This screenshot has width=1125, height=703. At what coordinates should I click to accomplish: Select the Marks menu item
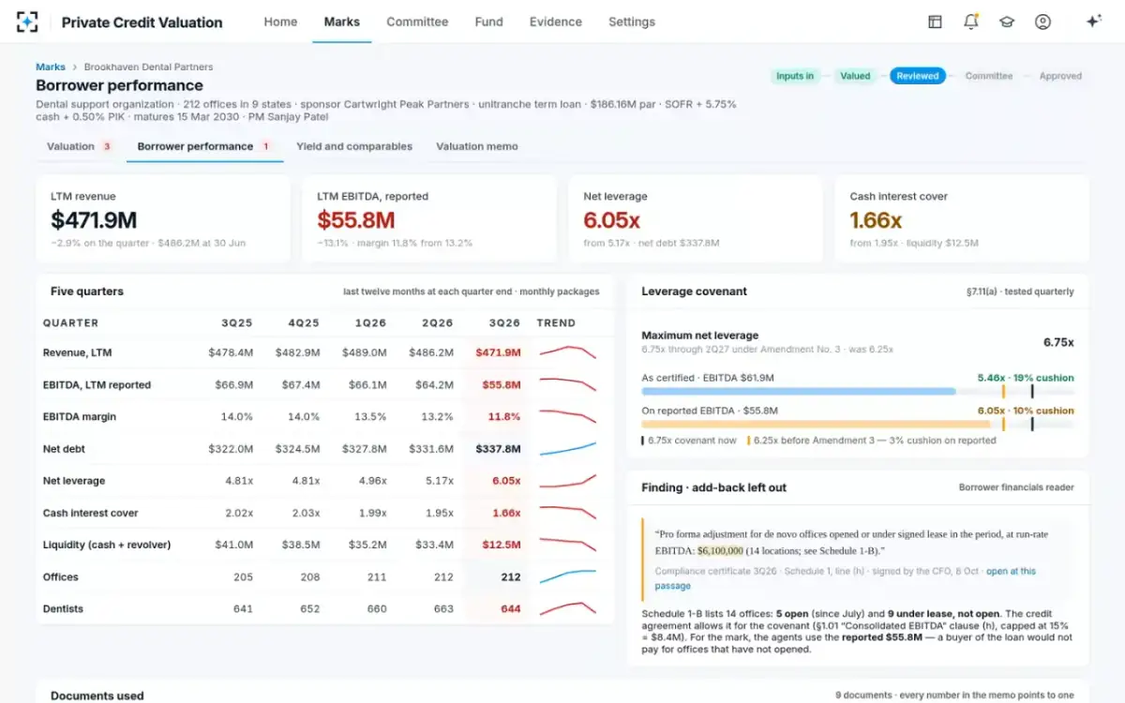tap(341, 22)
